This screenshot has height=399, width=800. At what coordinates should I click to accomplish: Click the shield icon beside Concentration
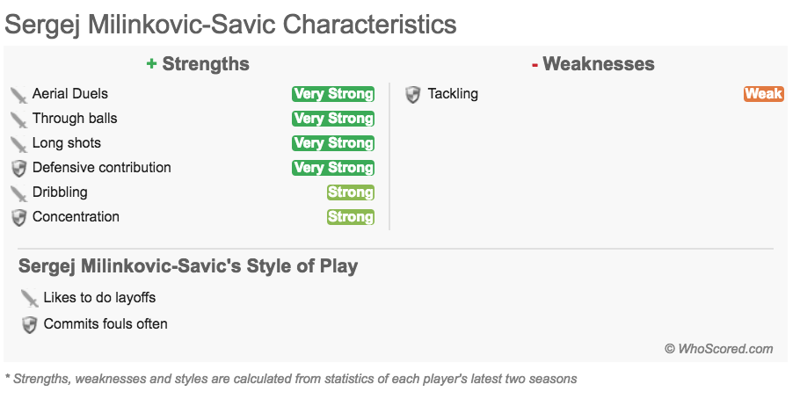[x=18, y=217]
